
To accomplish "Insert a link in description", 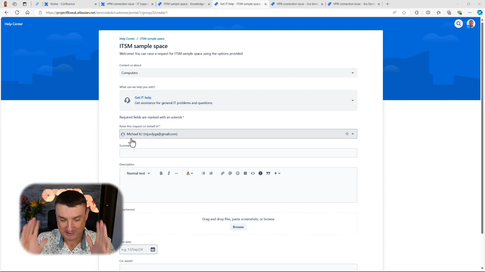I will 223,173.
